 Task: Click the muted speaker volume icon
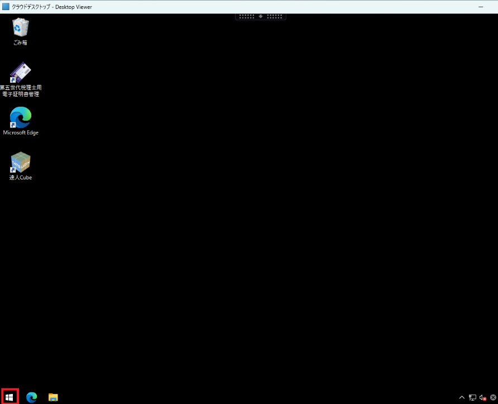[x=483, y=397]
